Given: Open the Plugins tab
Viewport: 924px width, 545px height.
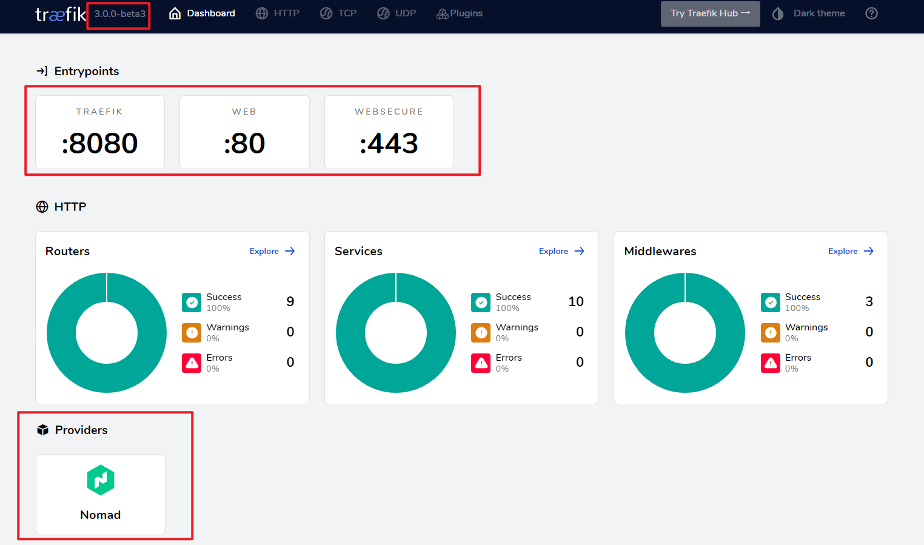Looking at the screenshot, I should click(x=460, y=13).
